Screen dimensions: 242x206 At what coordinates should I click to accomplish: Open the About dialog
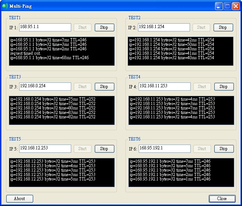20,199
